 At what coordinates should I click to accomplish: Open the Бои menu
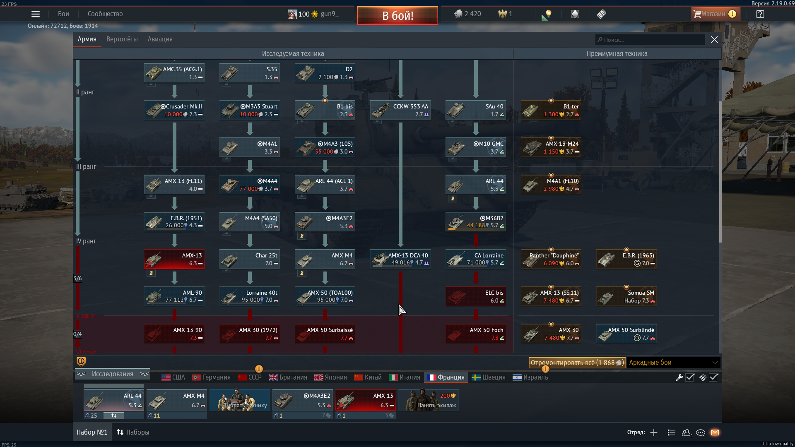(63, 14)
